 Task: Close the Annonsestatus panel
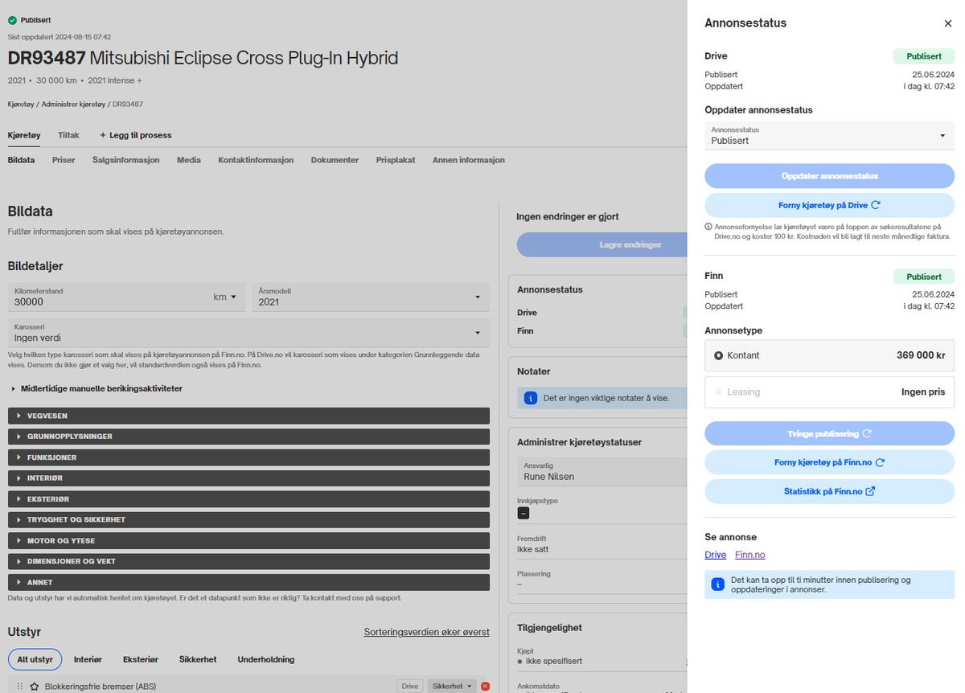coord(947,24)
